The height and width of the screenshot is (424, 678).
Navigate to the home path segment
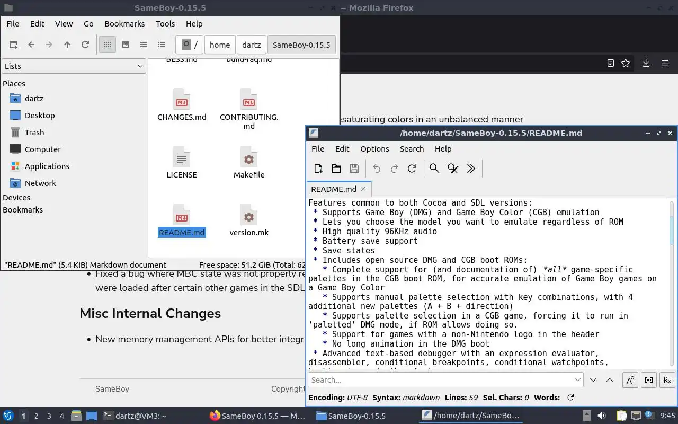tap(220, 45)
